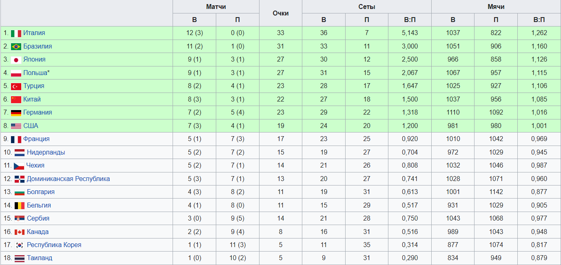Screen dimensions: 561x265
Task: Click the Turkey flag icon
Action: pyautogui.click(x=16, y=86)
